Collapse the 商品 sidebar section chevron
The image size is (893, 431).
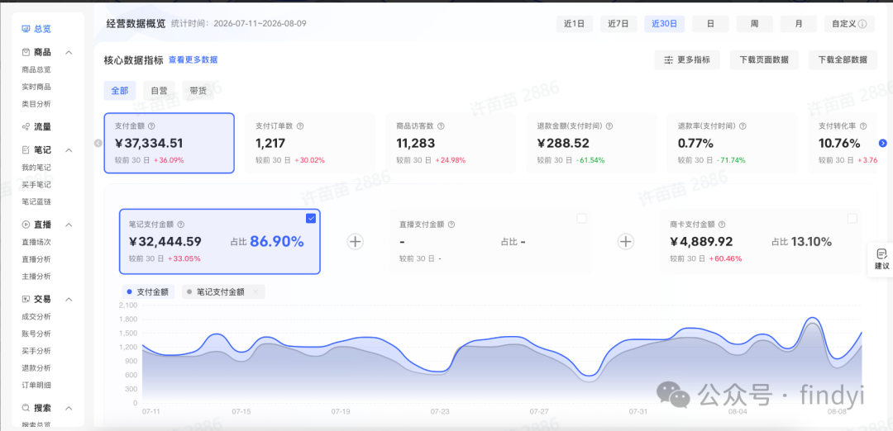pos(69,52)
